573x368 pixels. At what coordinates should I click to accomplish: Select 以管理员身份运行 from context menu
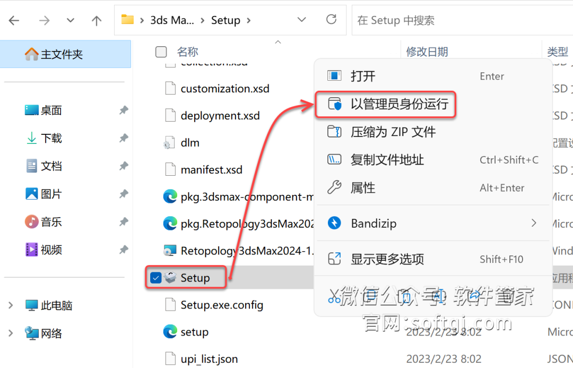pyautogui.click(x=399, y=104)
